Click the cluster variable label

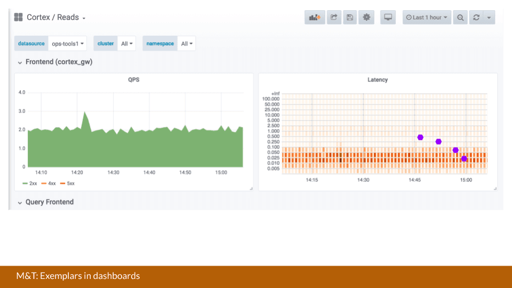coord(106,43)
